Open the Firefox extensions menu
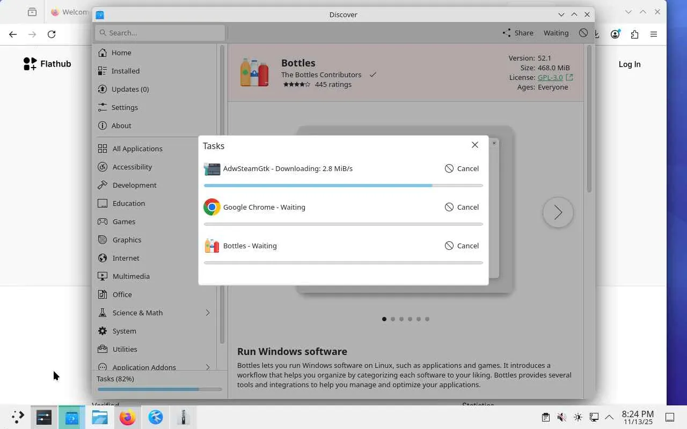Screen dimensions: 687x429 click(634, 34)
